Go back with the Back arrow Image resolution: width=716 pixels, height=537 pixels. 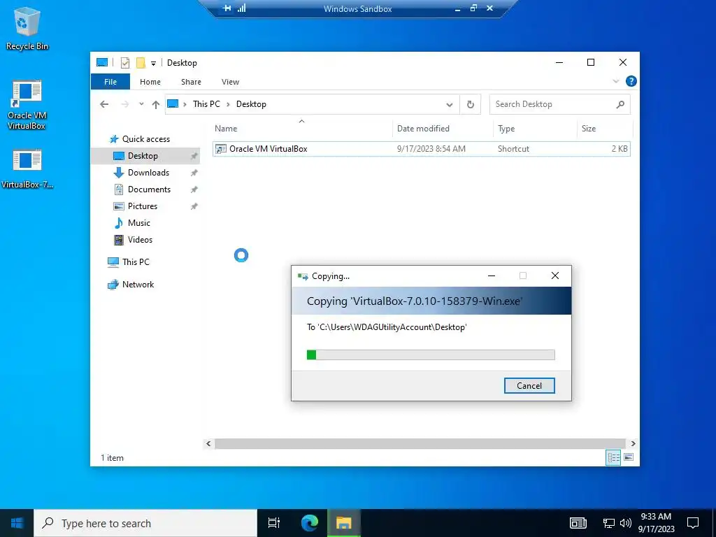104,104
